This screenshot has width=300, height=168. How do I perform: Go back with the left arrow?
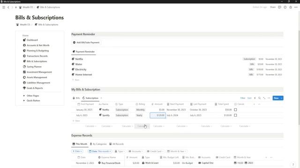[8, 7]
